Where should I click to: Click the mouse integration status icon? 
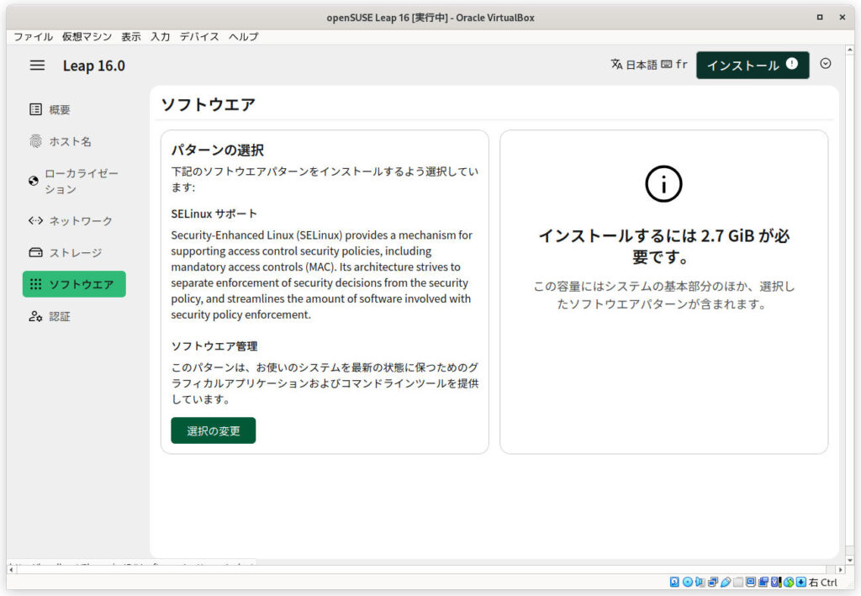point(789,582)
